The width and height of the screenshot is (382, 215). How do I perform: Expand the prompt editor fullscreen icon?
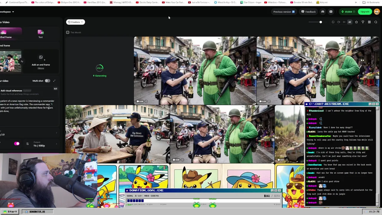54,81
